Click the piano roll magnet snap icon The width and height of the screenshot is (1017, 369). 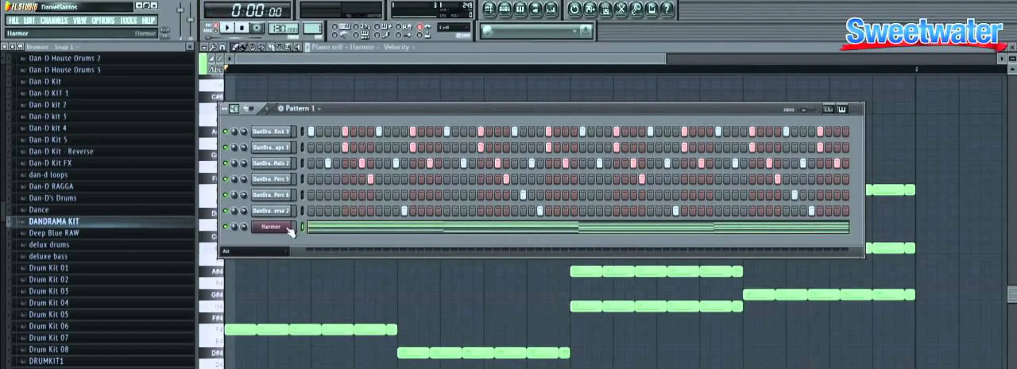(222, 47)
